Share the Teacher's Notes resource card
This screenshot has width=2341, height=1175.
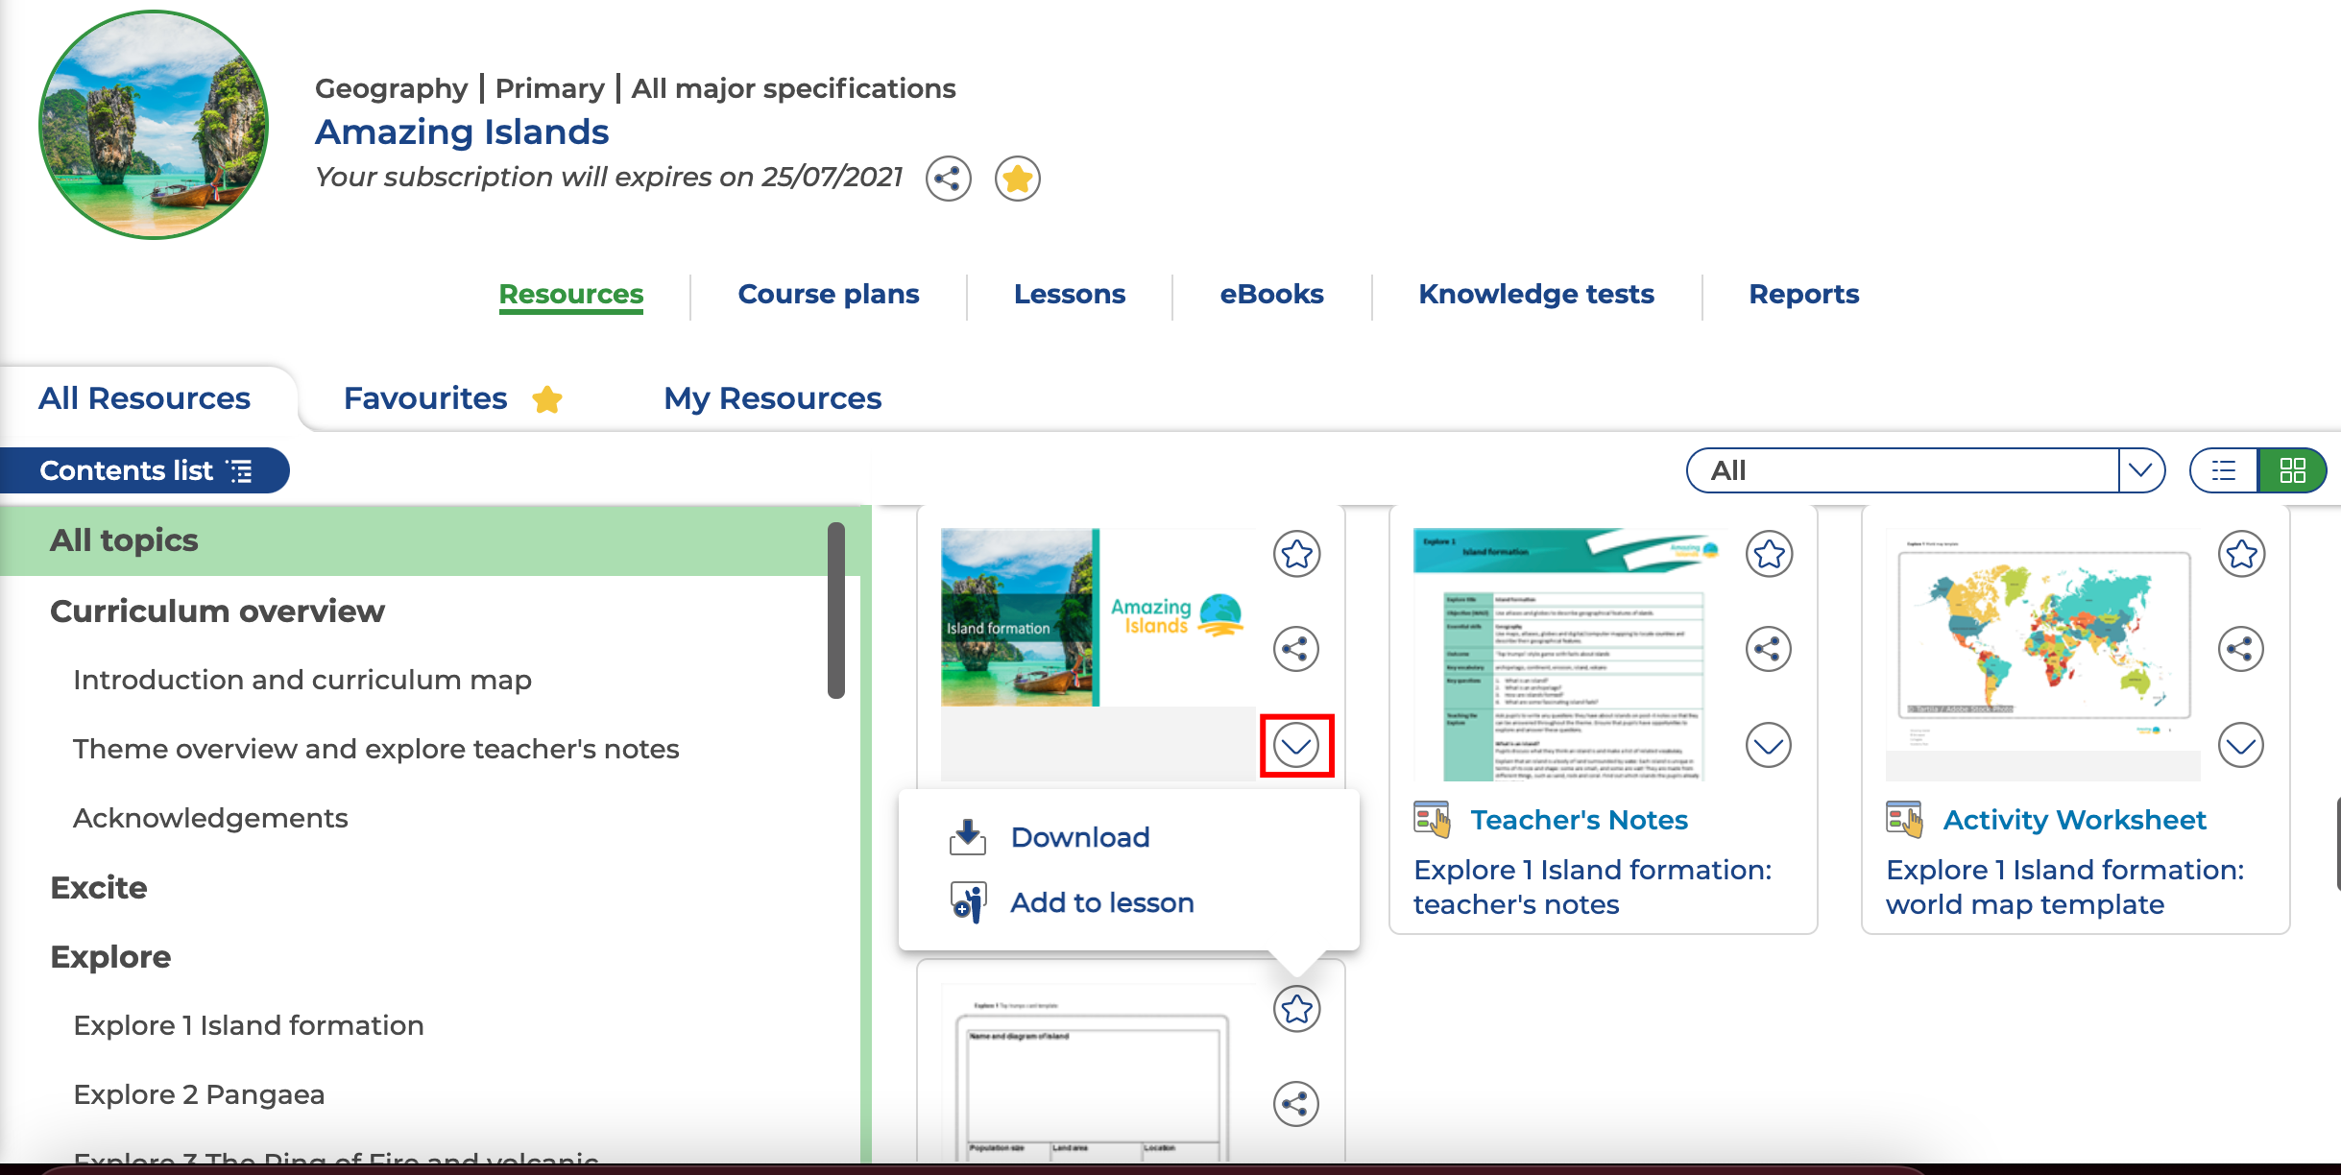click(1768, 649)
